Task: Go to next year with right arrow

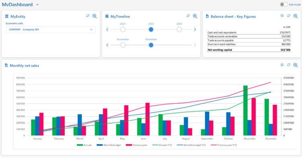Action: coord(195,29)
